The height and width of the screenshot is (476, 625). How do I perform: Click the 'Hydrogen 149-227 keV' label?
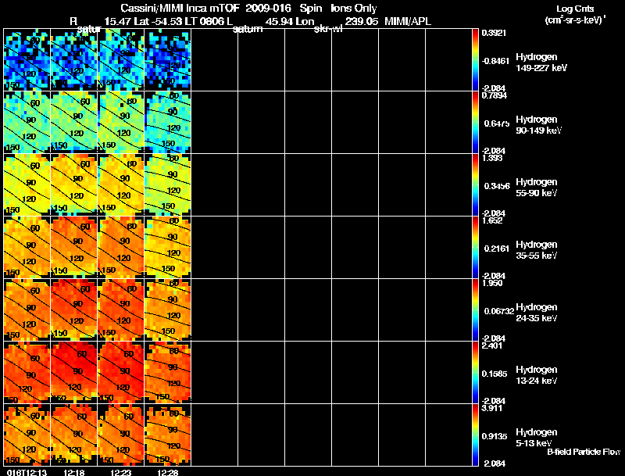(x=541, y=63)
